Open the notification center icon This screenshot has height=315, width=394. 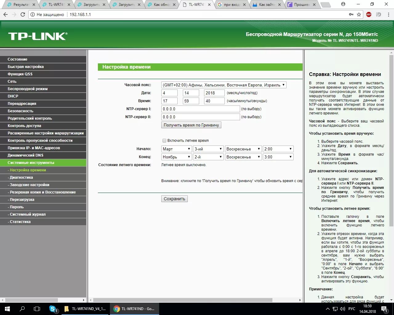click(x=384, y=309)
